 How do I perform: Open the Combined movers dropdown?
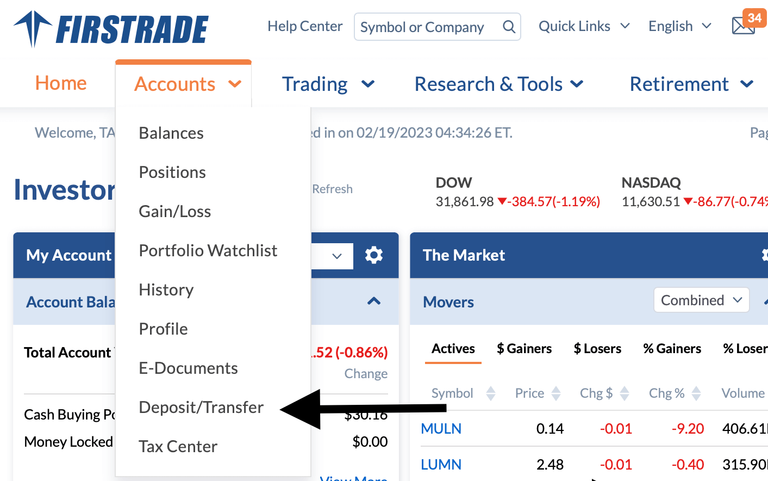tap(701, 300)
